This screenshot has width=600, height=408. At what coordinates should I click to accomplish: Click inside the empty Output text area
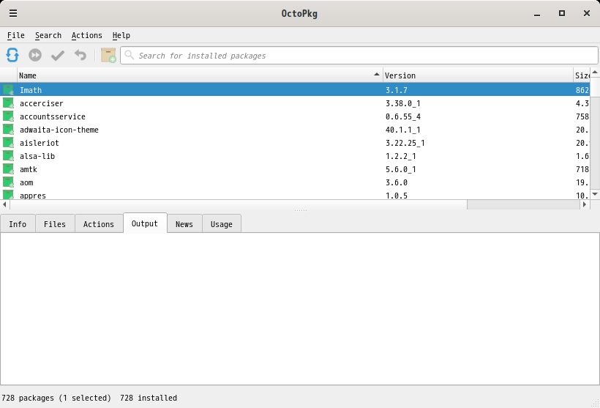click(x=300, y=309)
